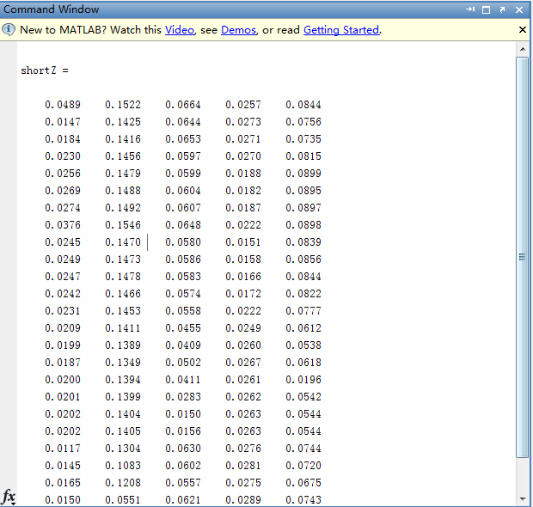Image resolution: width=533 pixels, height=507 pixels.
Task: Click the value 0.1411
Action: [123, 328]
